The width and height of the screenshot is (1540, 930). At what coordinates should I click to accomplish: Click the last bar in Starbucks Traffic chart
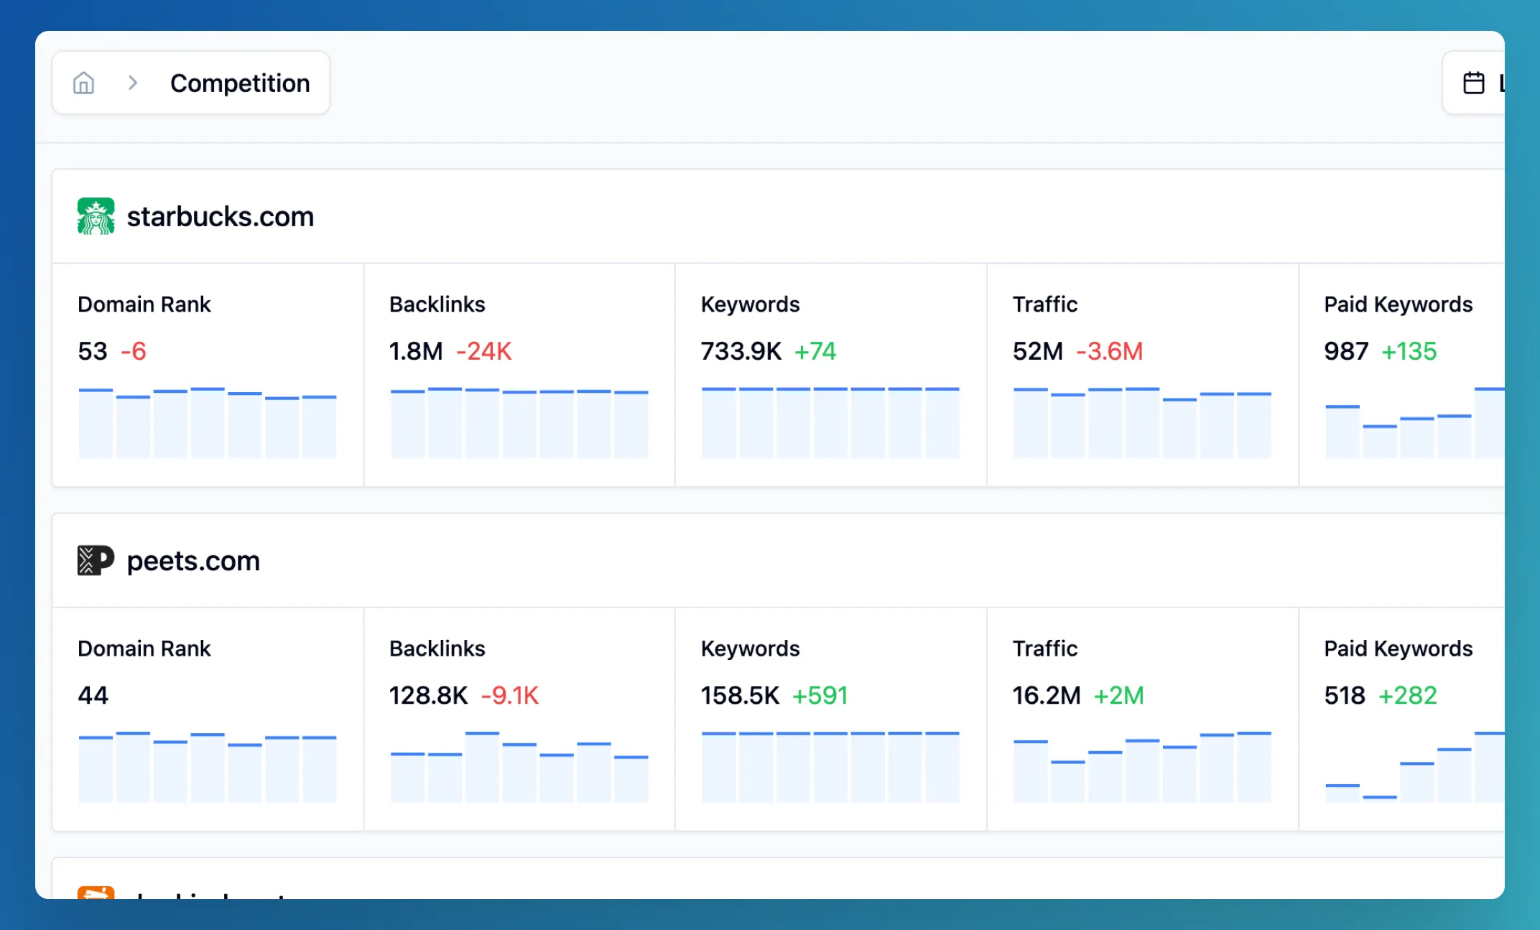[x=1254, y=425]
